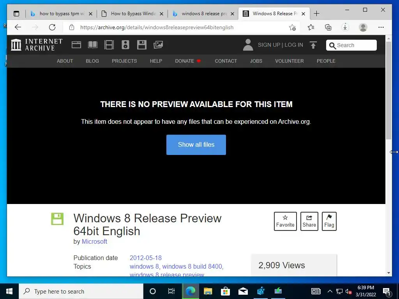Viewport: 399px width, 299px height.
Task: Open the Microsoft author link
Action: [94, 241]
